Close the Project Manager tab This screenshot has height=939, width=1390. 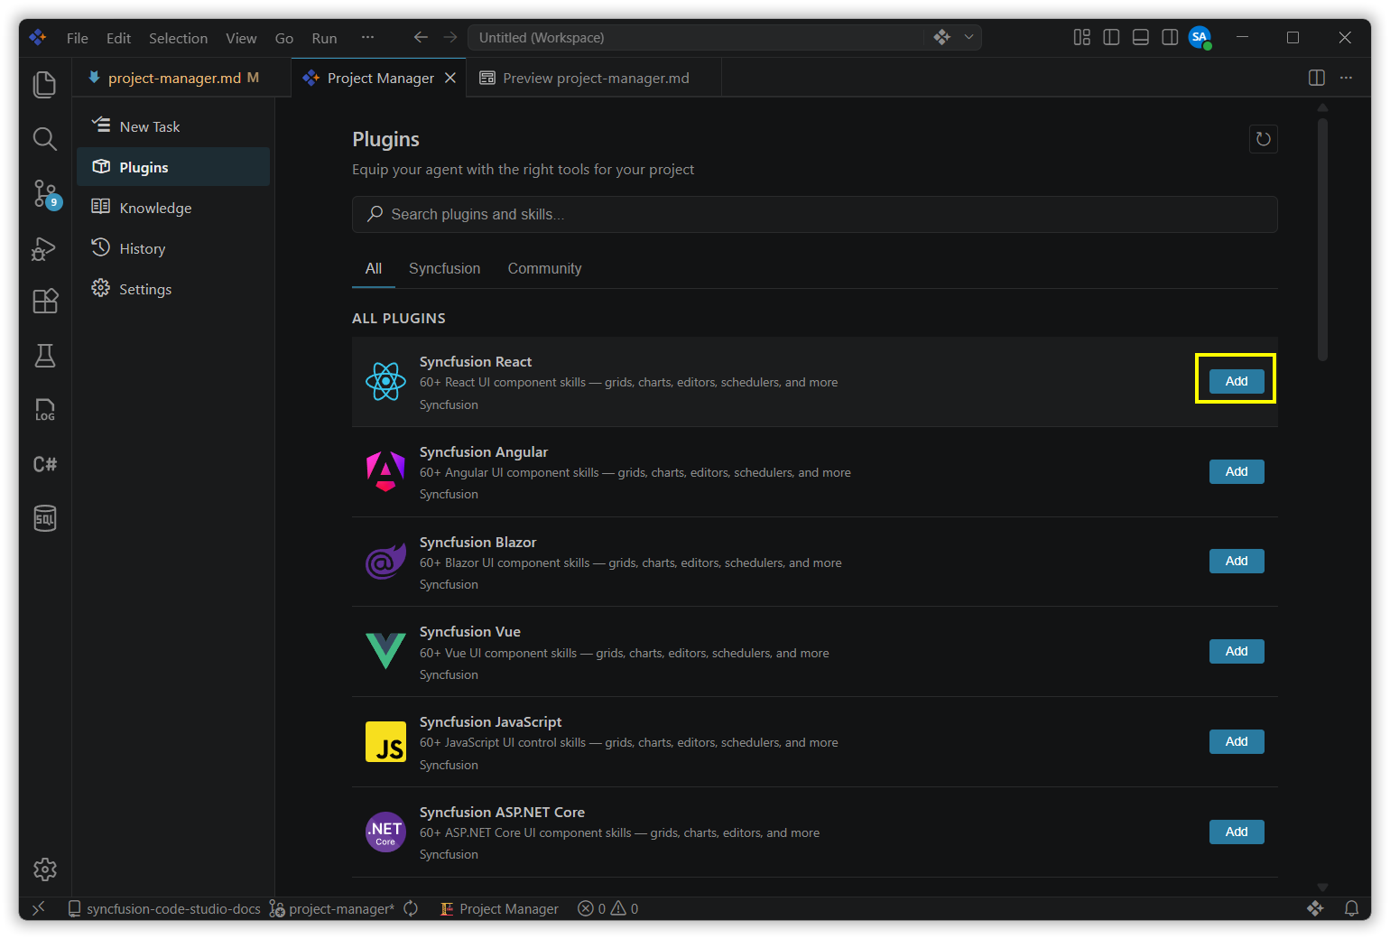[x=450, y=78]
